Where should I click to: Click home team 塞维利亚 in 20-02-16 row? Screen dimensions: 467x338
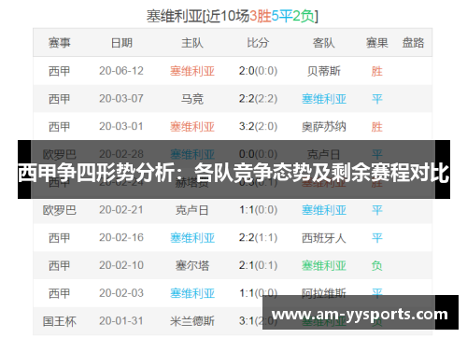tap(192, 238)
